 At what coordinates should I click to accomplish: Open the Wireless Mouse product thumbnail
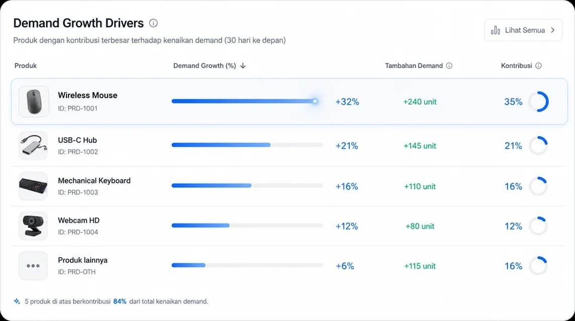34,102
